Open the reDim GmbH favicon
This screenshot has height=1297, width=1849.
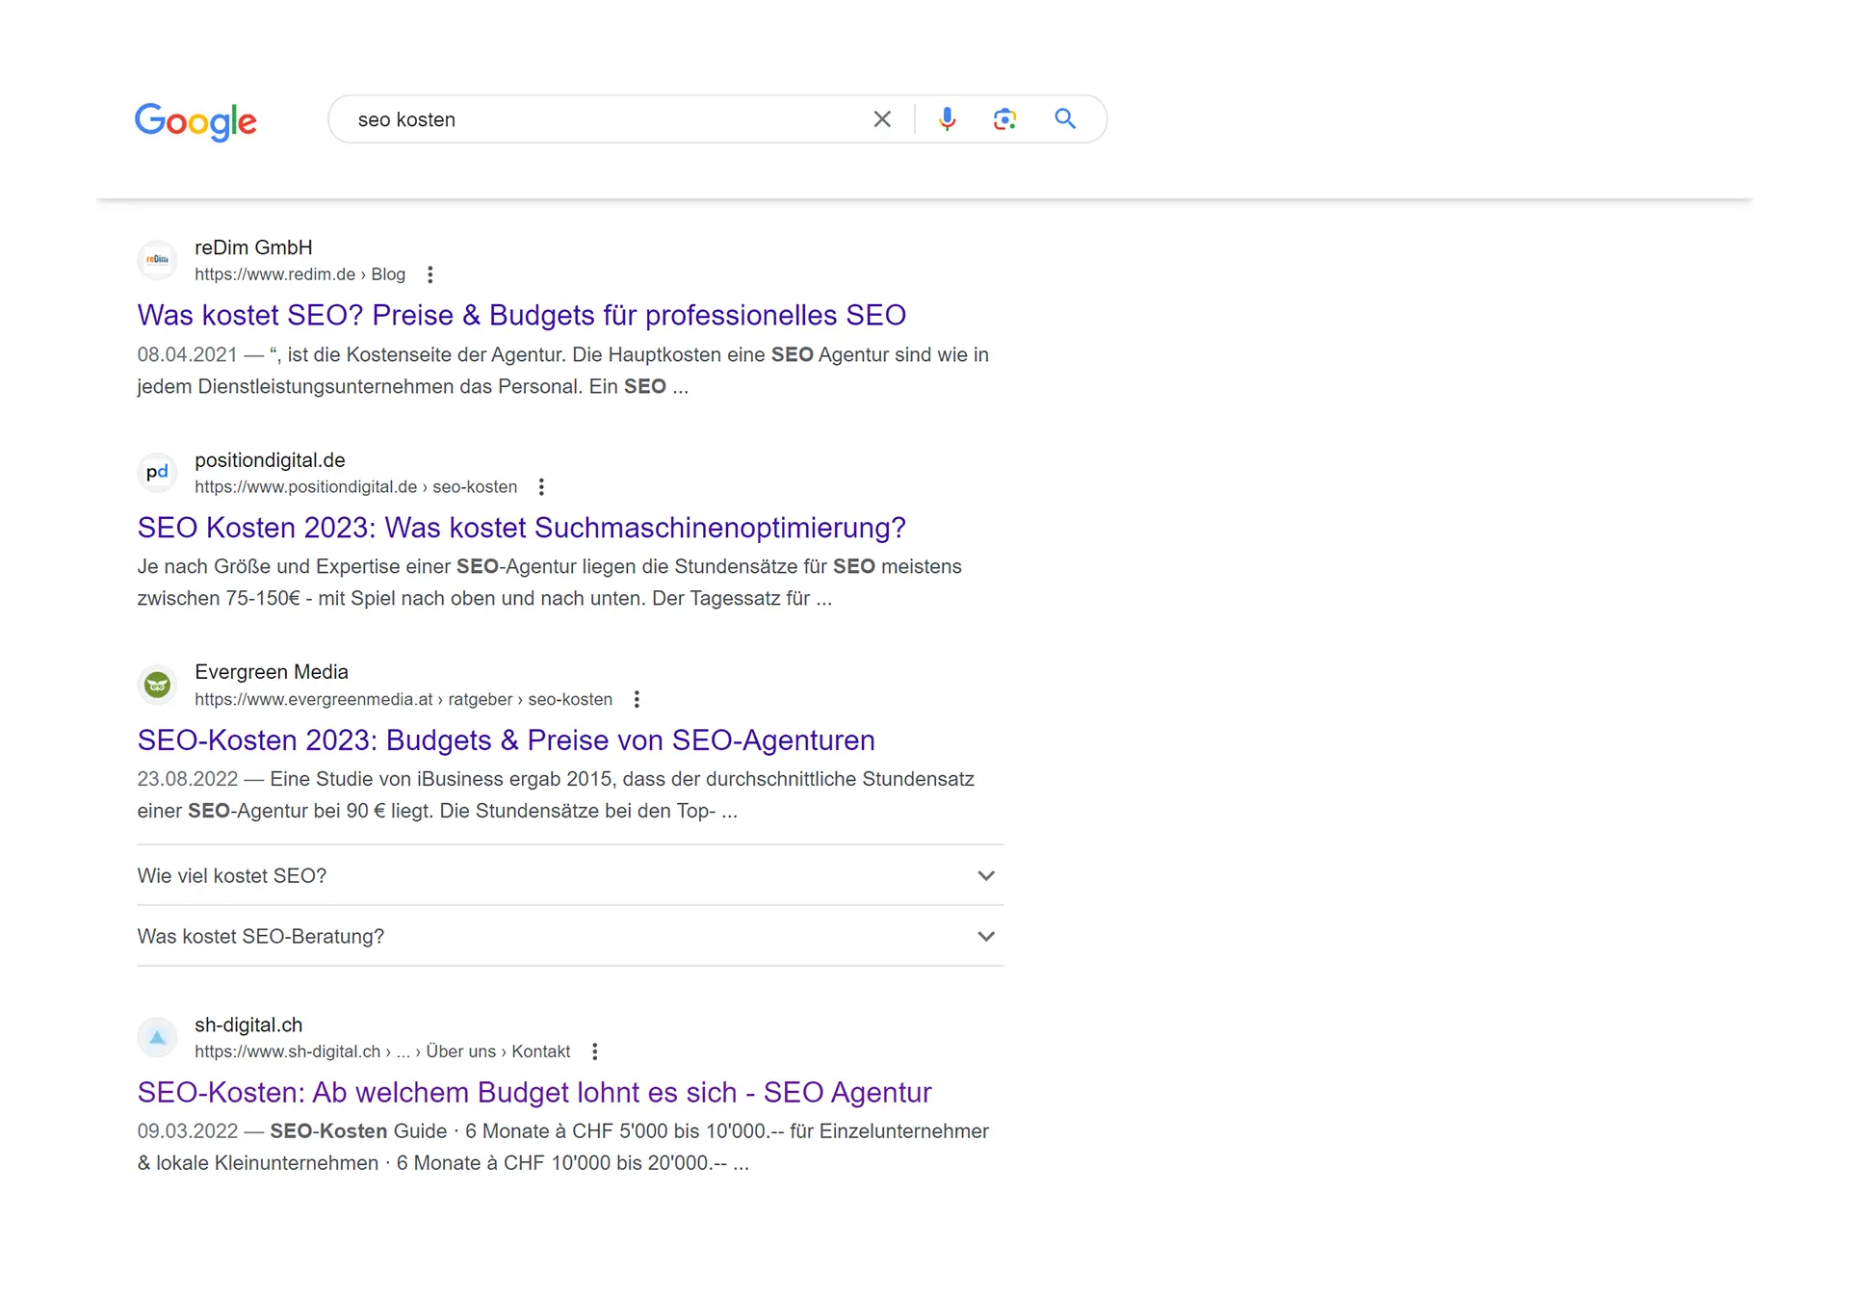click(x=157, y=260)
